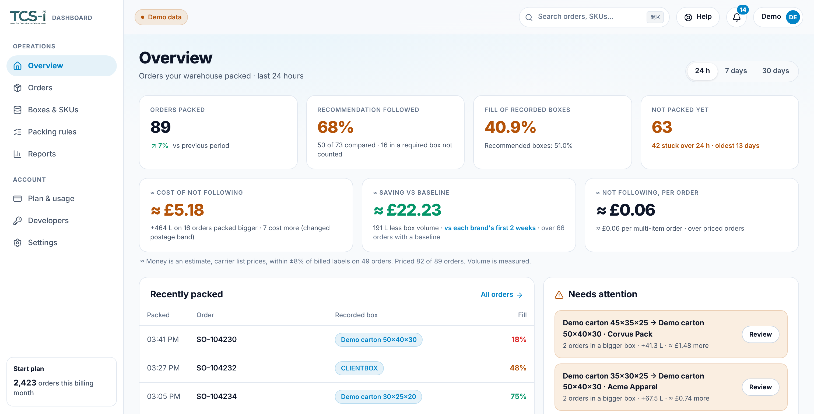Click the 18% fill value
This screenshot has width=814, height=414.
(x=518, y=340)
